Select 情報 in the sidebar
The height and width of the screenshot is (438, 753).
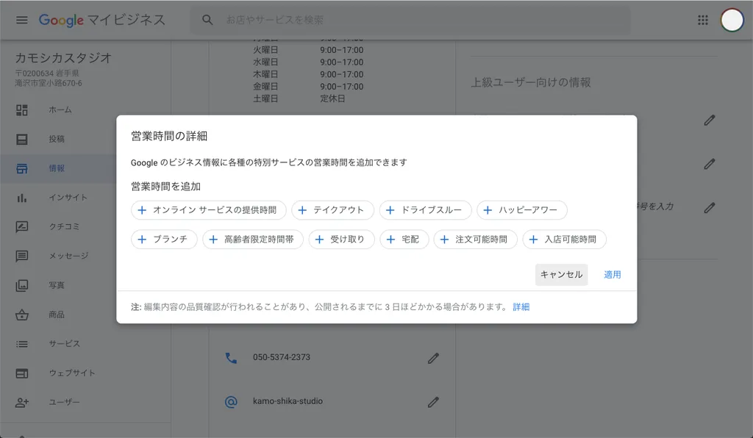56,168
